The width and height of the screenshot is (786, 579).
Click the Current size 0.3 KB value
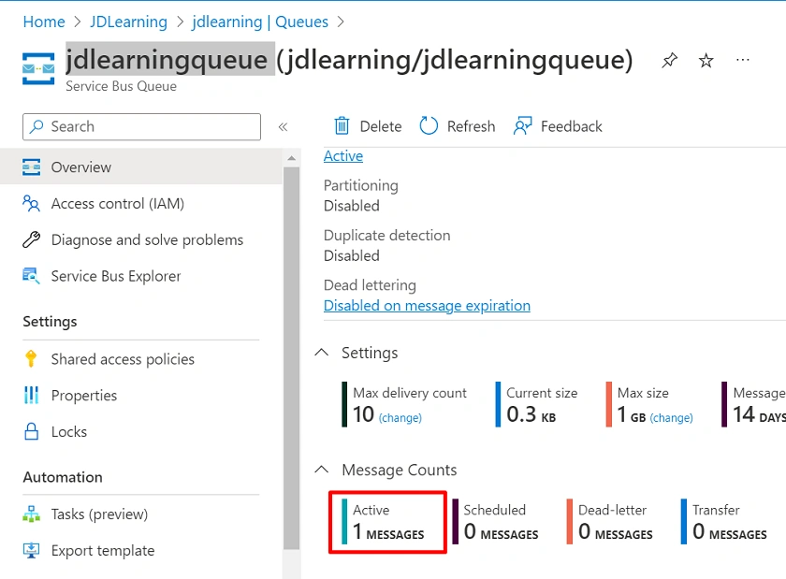coord(531,414)
